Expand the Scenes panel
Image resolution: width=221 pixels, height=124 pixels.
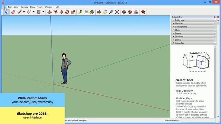coord(194,40)
